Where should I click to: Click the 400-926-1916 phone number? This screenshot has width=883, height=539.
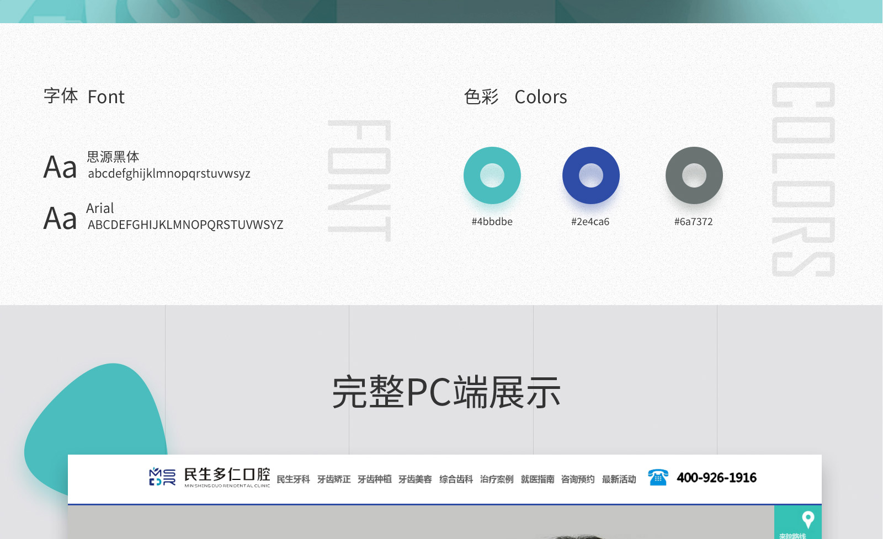(x=716, y=478)
